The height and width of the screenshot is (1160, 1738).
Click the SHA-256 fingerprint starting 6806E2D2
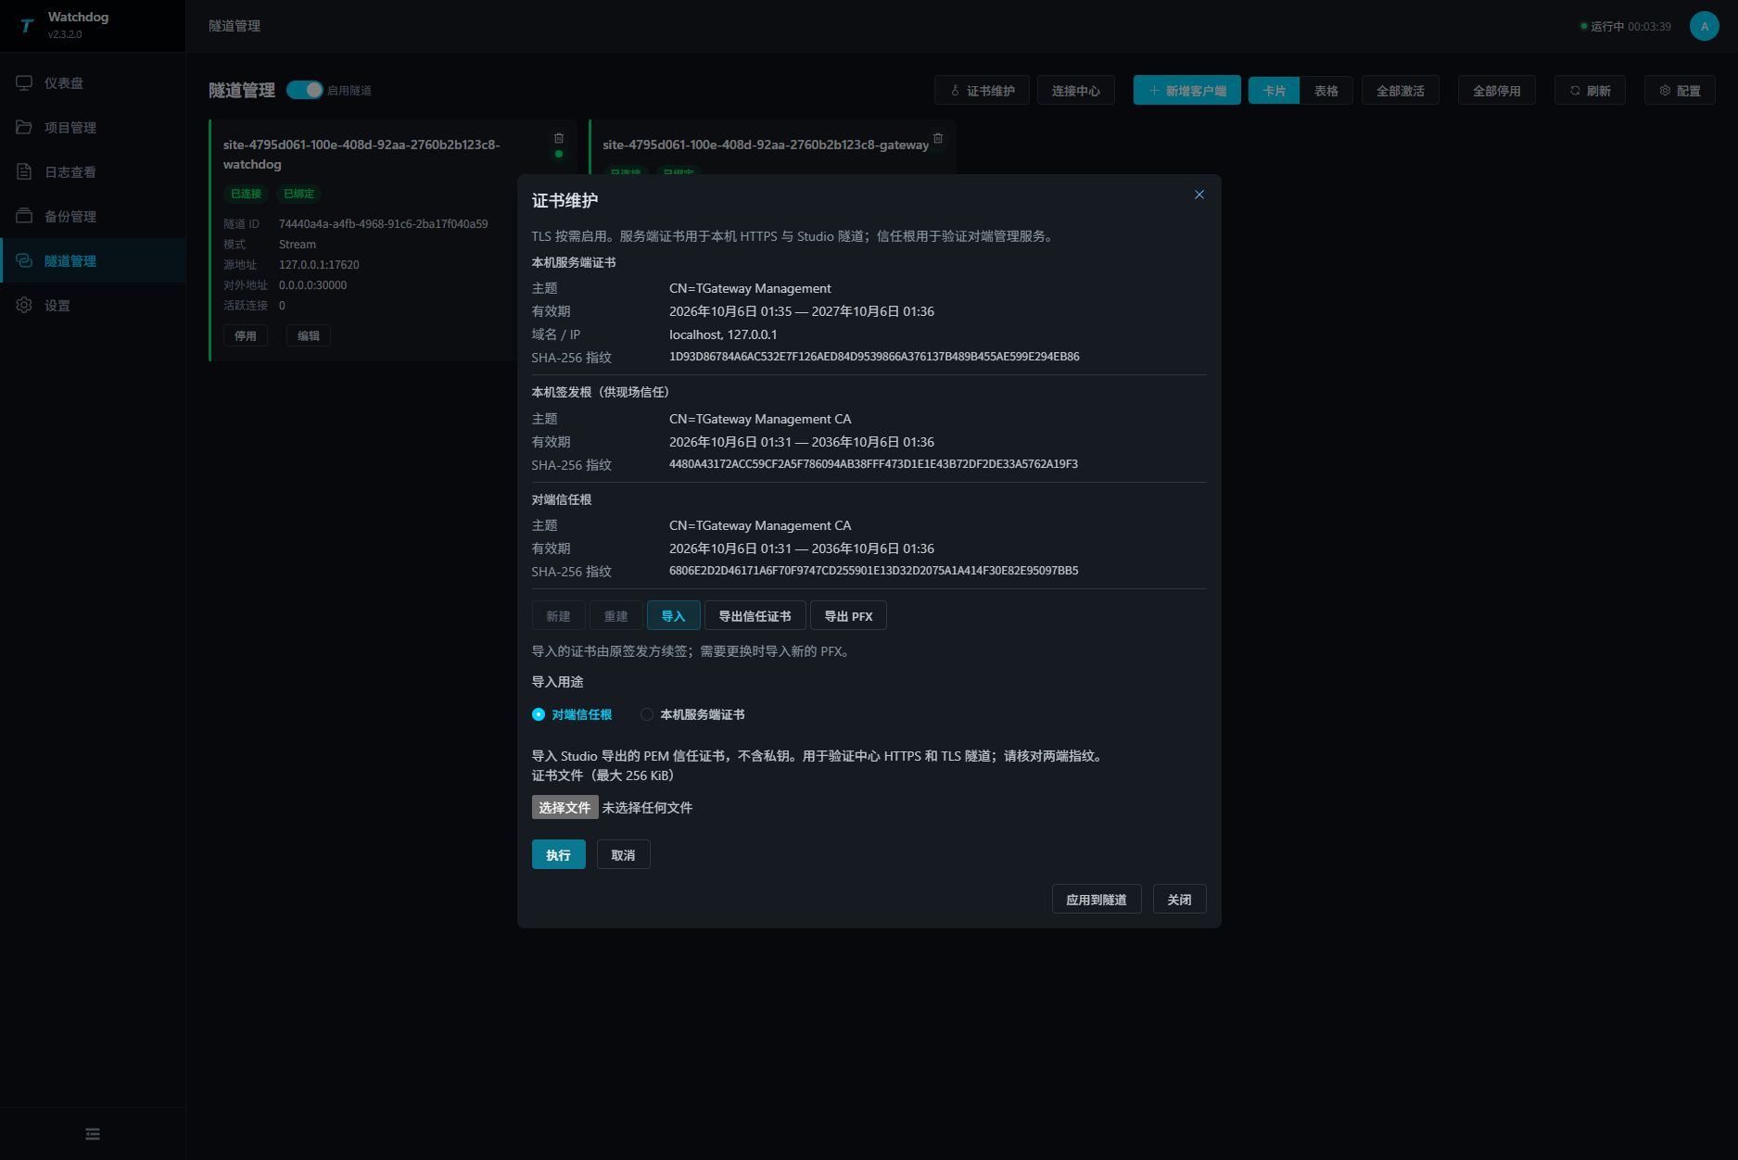click(x=874, y=571)
